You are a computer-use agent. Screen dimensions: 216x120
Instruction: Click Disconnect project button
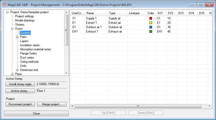point(20,104)
